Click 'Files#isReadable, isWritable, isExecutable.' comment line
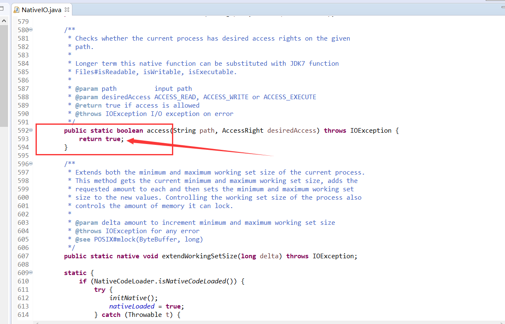Image resolution: width=505 pixels, height=324 pixels. point(156,72)
